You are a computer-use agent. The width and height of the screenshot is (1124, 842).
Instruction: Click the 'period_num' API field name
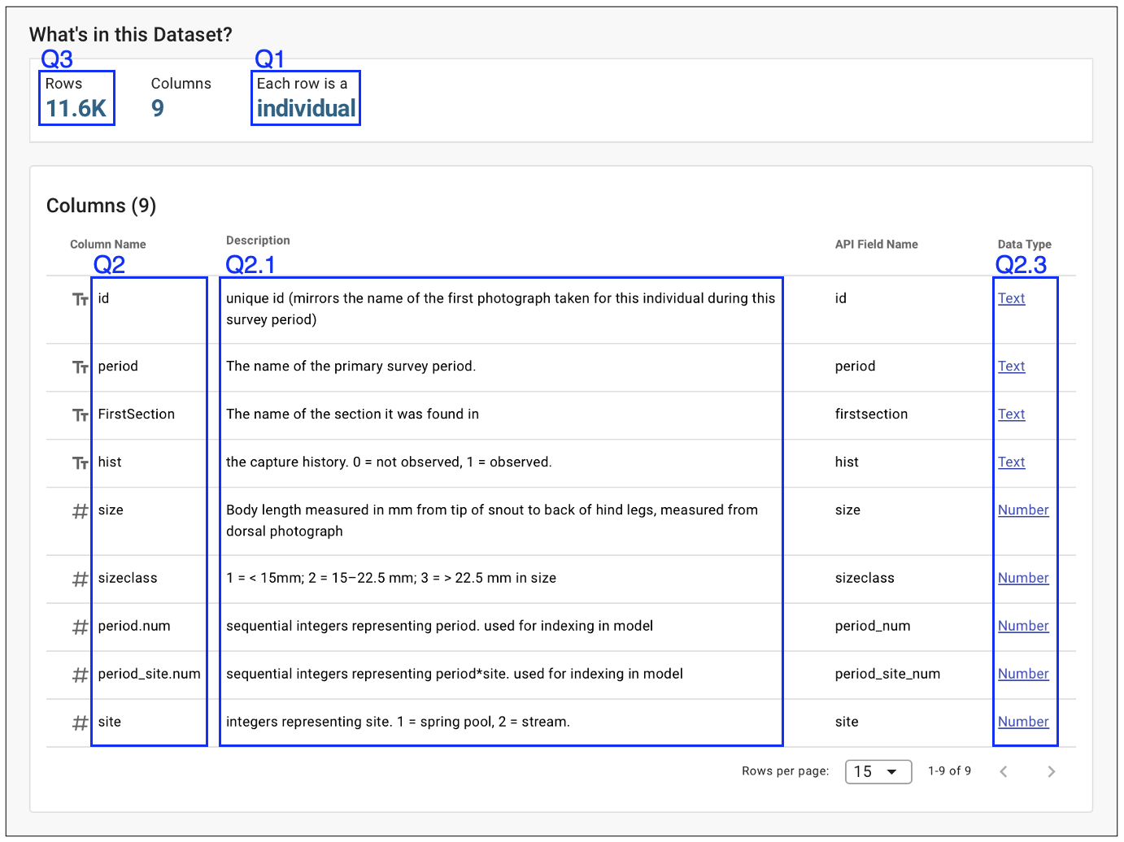[x=873, y=626]
